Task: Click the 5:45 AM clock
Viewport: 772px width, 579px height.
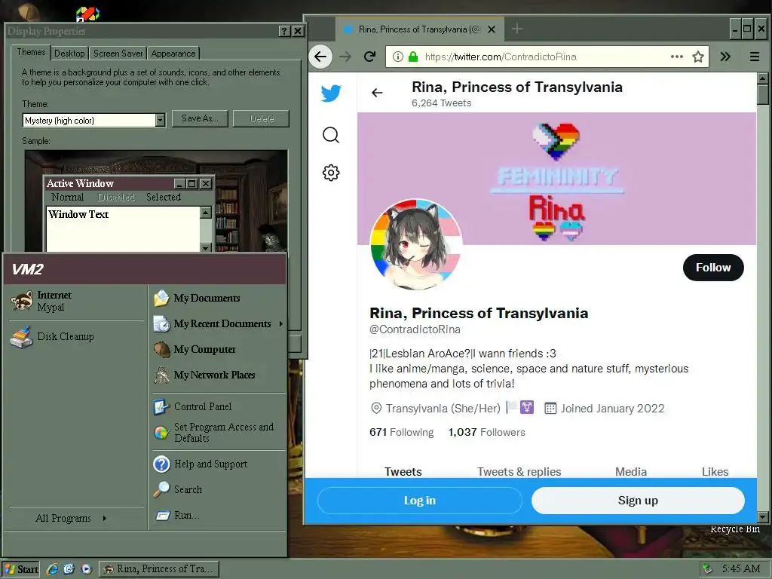Action: (x=741, y=568)
